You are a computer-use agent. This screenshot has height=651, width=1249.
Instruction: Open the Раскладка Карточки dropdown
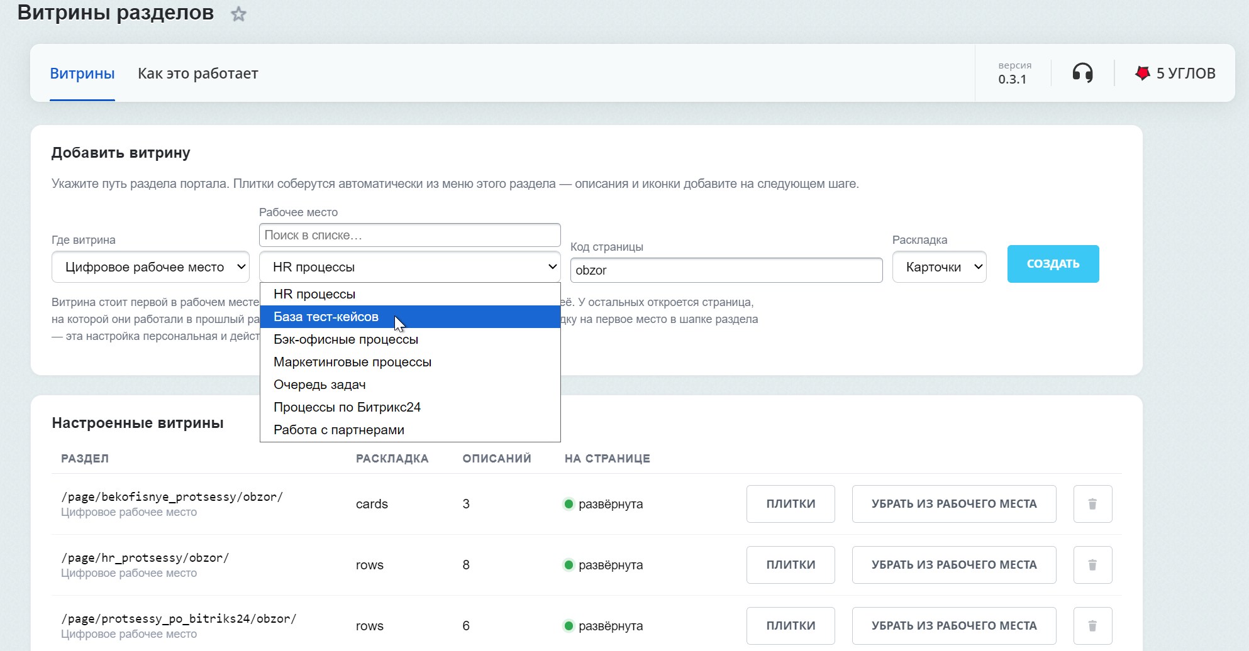pyautogui.click(x=939, y=267)
